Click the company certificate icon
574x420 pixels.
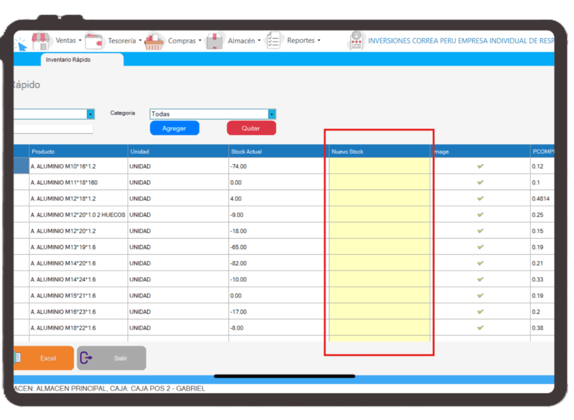(x=355, y=41)
